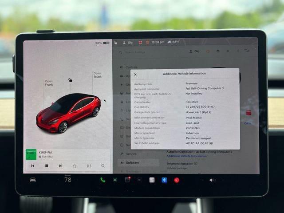Tap the Resistive cabin heater value

192,102
